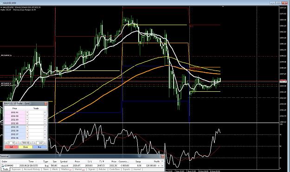
Task: Select the Trade tab in Terminal
Action: (x=6, y=169)
